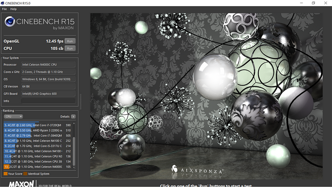Click the CB Version 64 Bit field
The width and height of the screenshot is (332, 187).
48,86
